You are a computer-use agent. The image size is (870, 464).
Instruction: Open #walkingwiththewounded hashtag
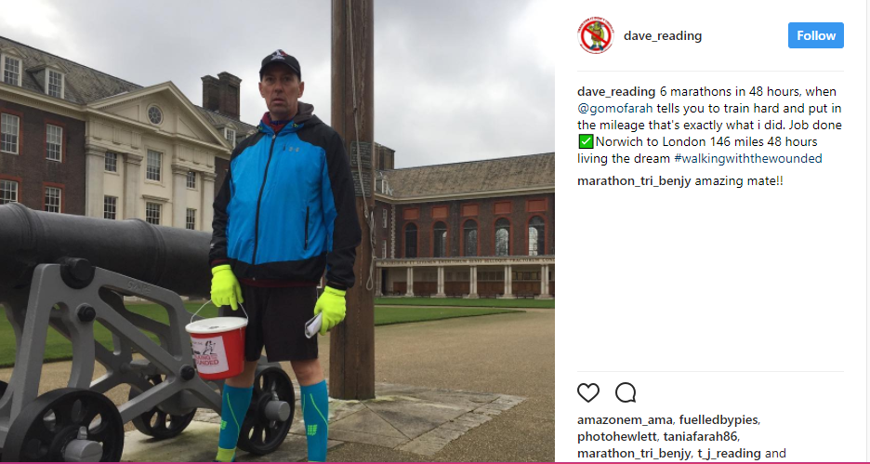[x=748, y=159]
